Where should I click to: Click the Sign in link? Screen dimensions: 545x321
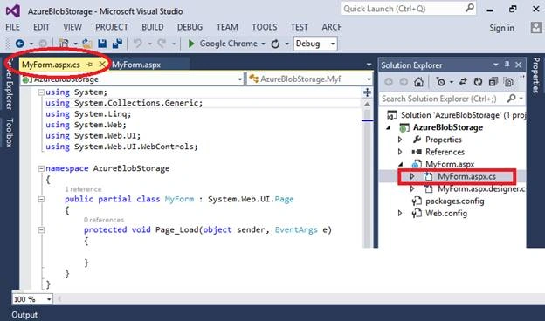(x=501, y=28)
